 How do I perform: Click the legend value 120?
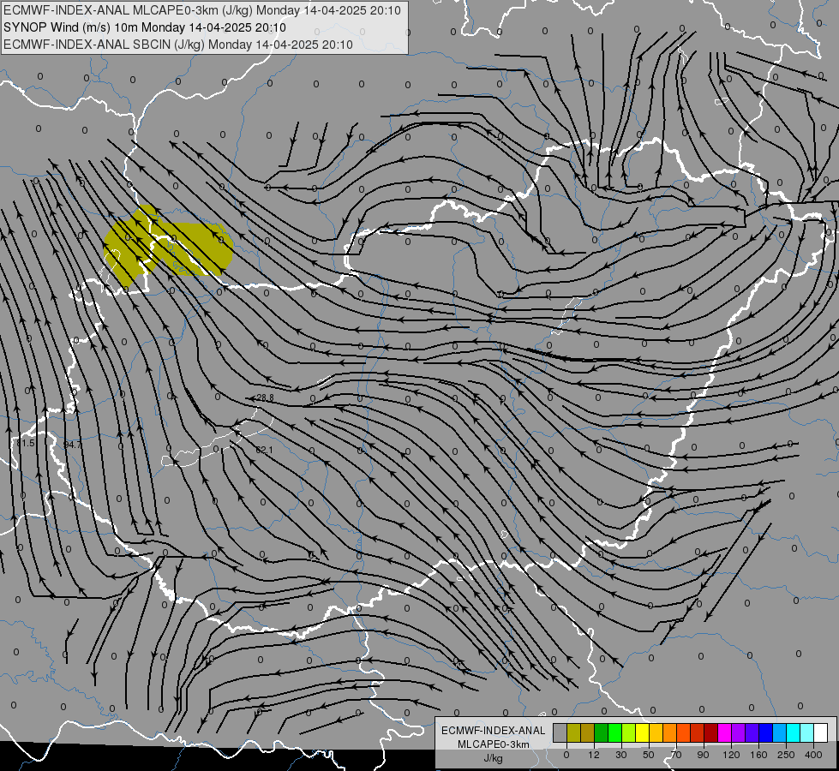tap(732, 755)
